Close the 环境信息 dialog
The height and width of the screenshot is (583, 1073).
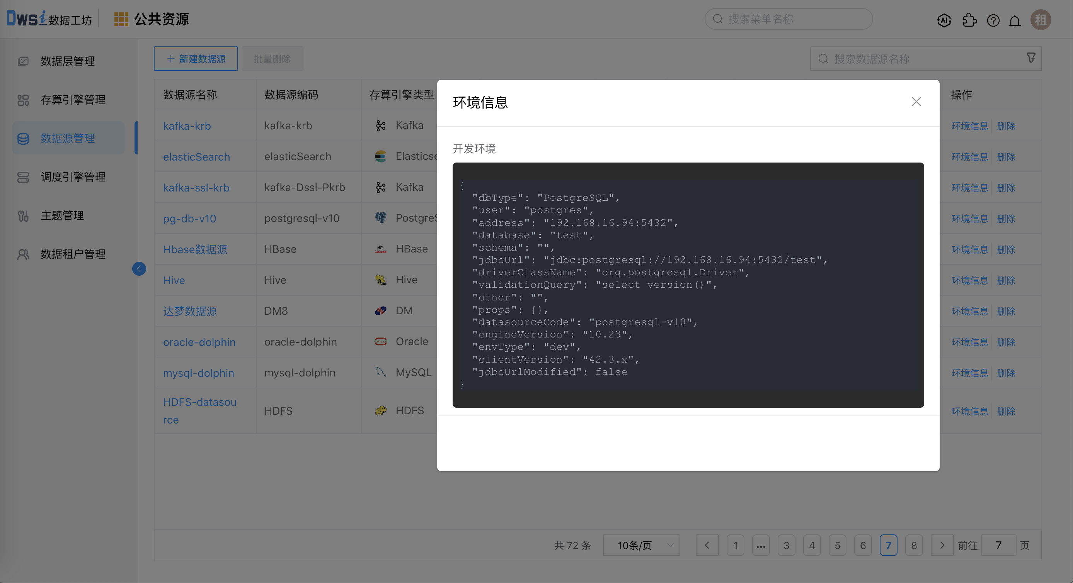916,102
